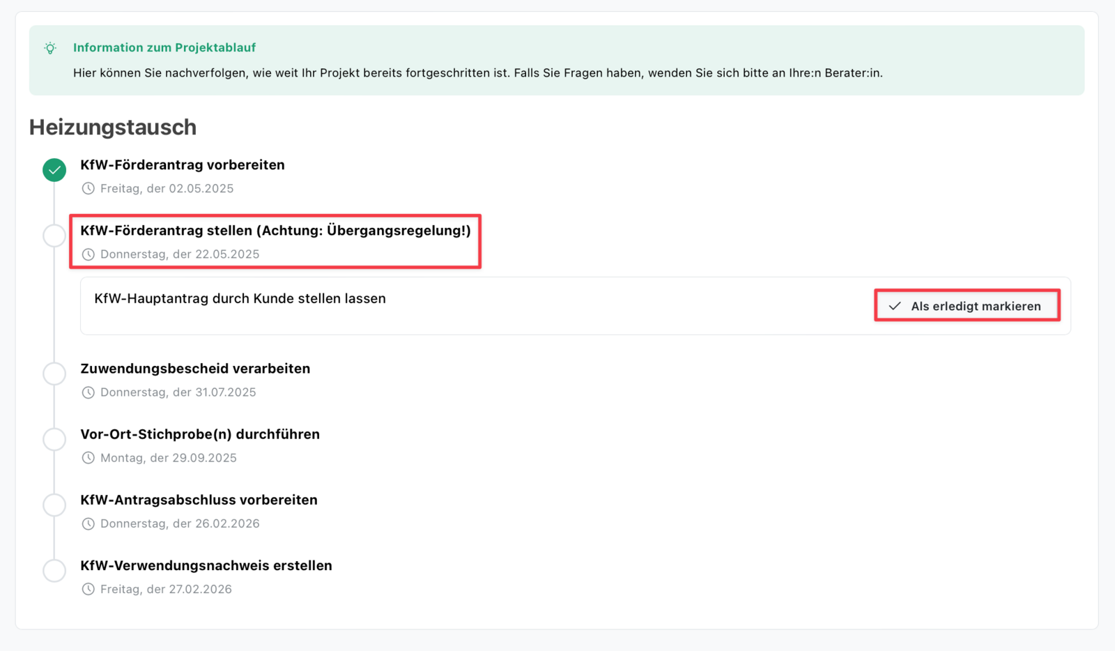Open the KfW-Förderantrag vorbereiten step
The height and width of the screenshot is (651, 1115).
183,164
